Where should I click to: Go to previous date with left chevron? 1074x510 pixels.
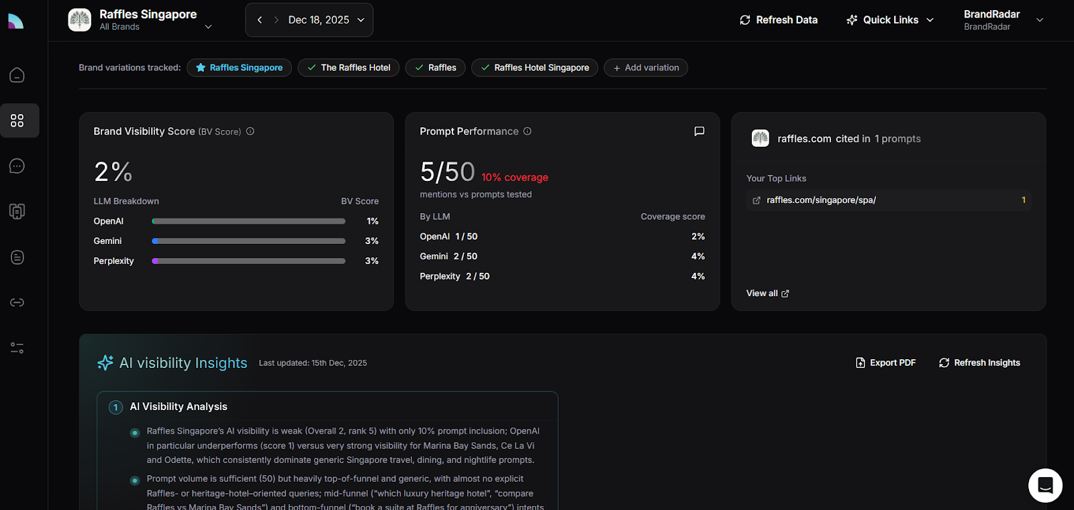click(x=260, y=20)
